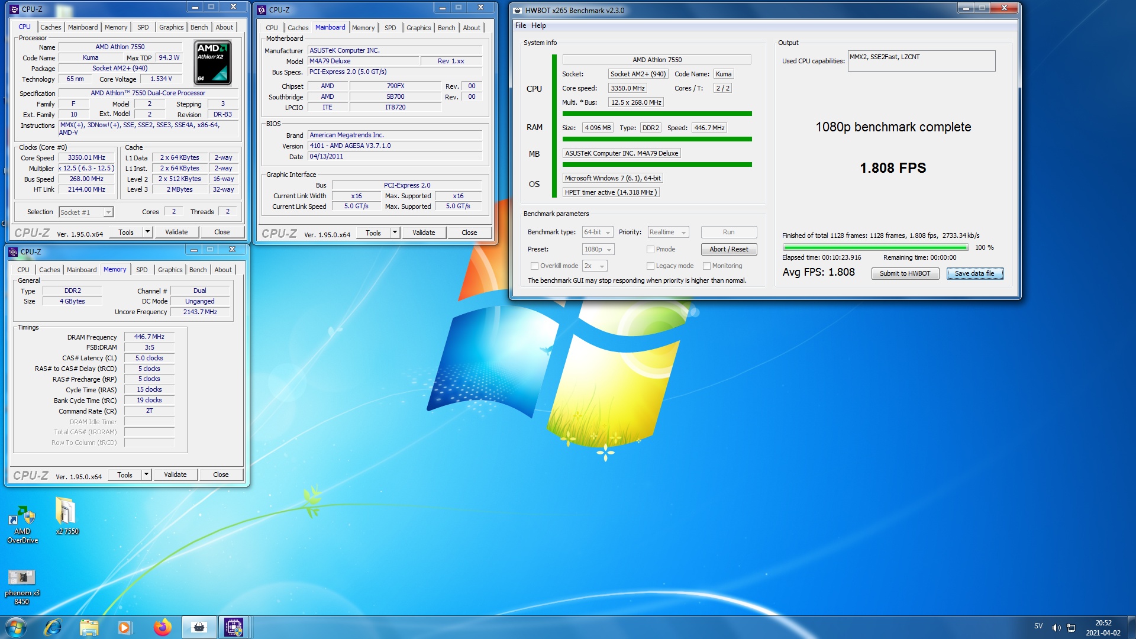The height and width of the screenshot is (639, 1136).
Task: Expand Tools arrow in CPU-Z Mainboard window
Action: 395,233
